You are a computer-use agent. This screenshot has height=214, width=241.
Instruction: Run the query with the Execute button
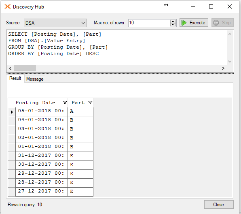[194, 23]
